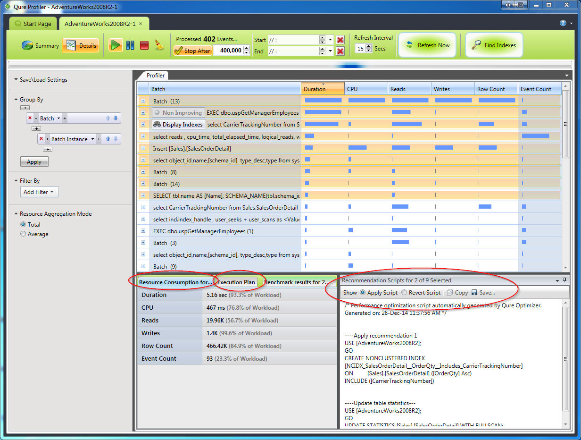
Task: Choose the Revert Script radio option
Action: pos(404,293)
